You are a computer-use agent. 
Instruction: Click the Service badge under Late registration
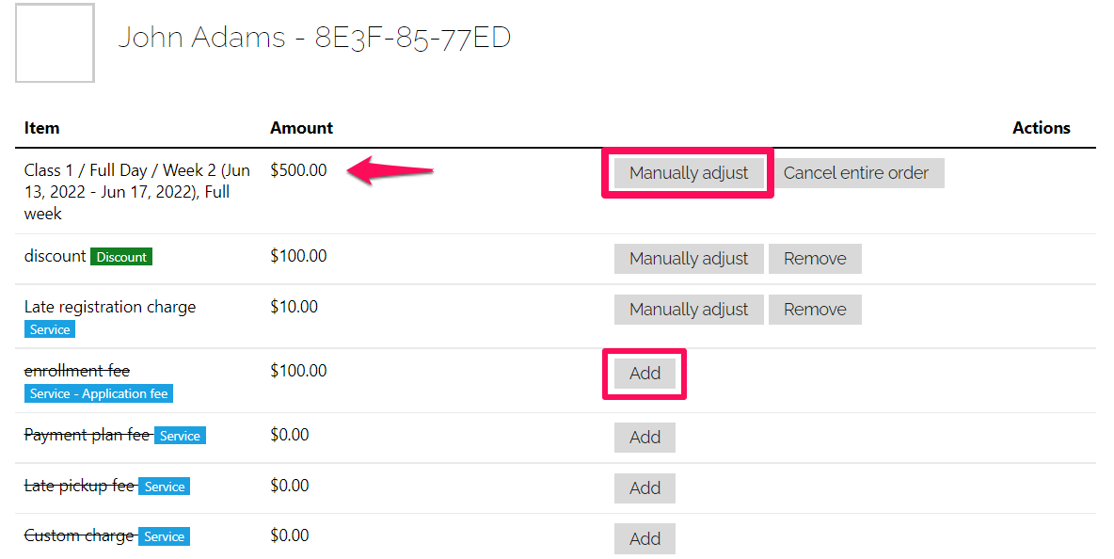click(50, 329)
